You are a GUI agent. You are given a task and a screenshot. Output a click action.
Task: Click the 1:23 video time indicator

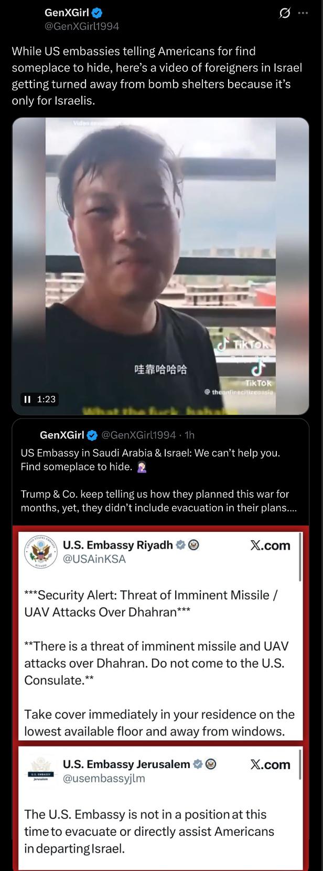pyautogui.click(x=46, y=400)
